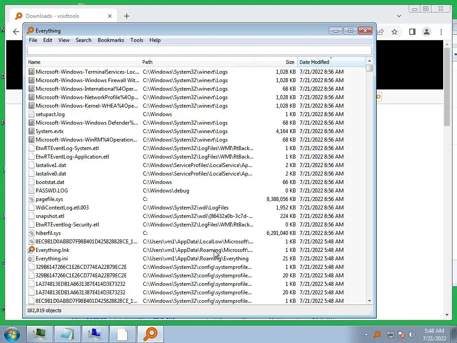This screenshot has height=343, width=457.
Task: Click the 6,291,040 KB size value
Action: [x=281, y=233]
